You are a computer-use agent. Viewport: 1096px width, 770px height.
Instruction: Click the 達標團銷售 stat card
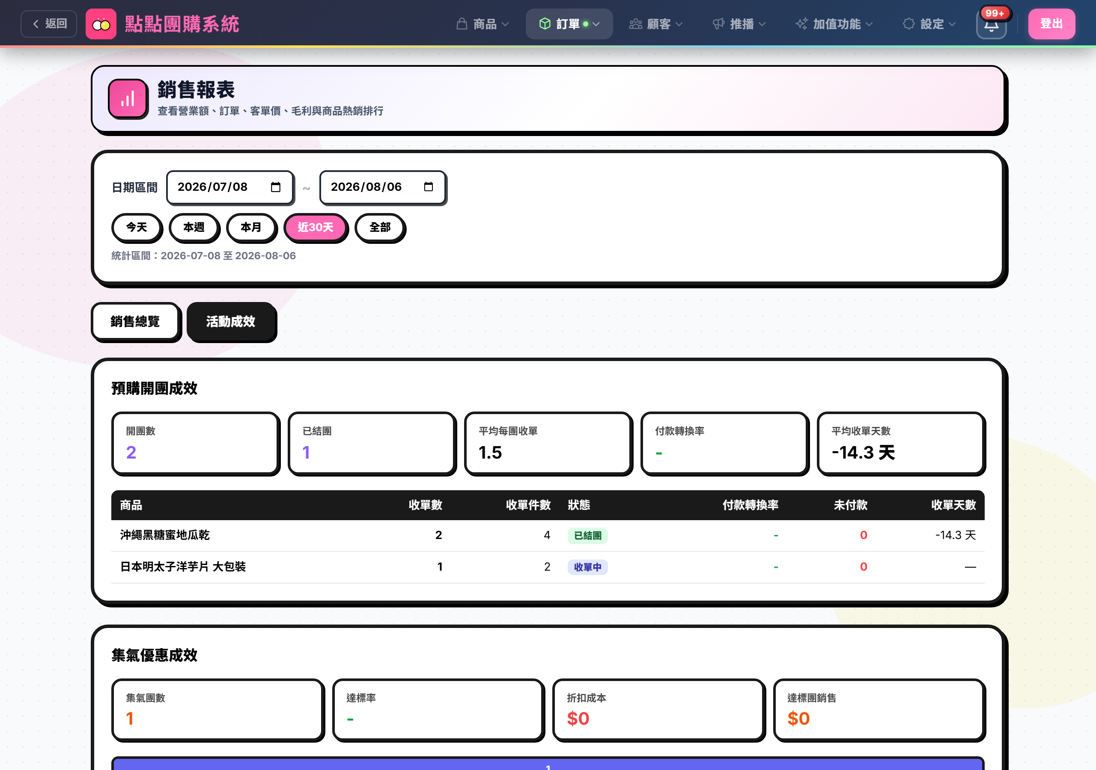point(879,709)
